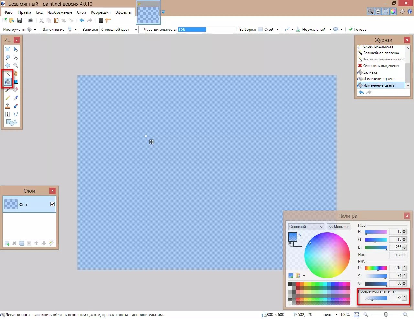Open layer properties in the Слои panel
Viewport: 414px width, 319px height.
coord(51,243)
